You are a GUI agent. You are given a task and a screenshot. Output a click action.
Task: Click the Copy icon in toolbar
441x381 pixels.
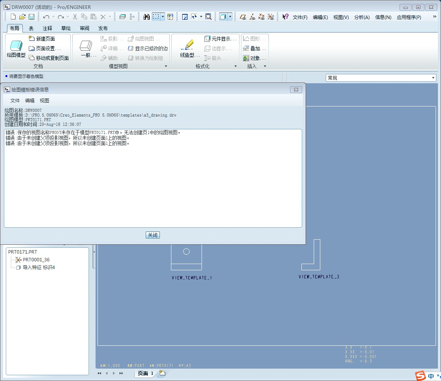coord(84,17)
